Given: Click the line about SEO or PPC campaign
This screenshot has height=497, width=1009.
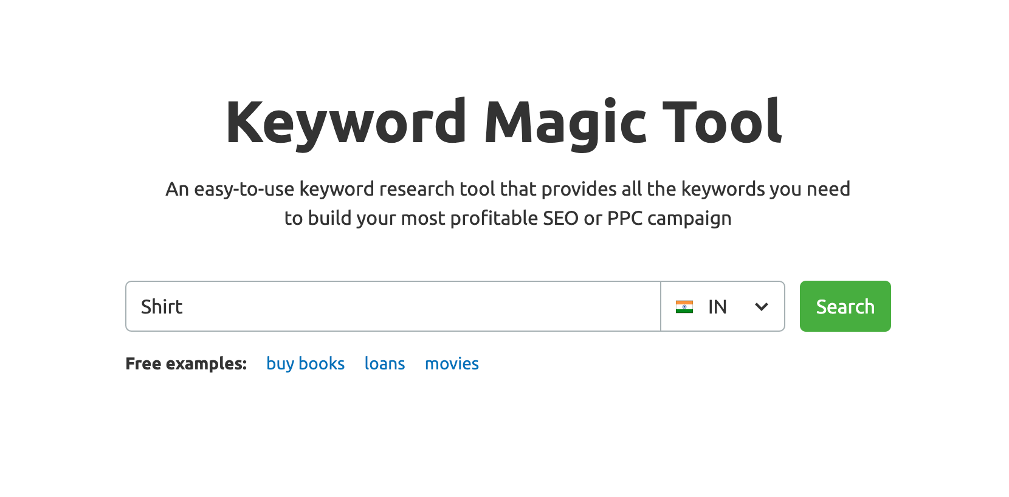Looking at the screenshot, I should pos(508,218).
